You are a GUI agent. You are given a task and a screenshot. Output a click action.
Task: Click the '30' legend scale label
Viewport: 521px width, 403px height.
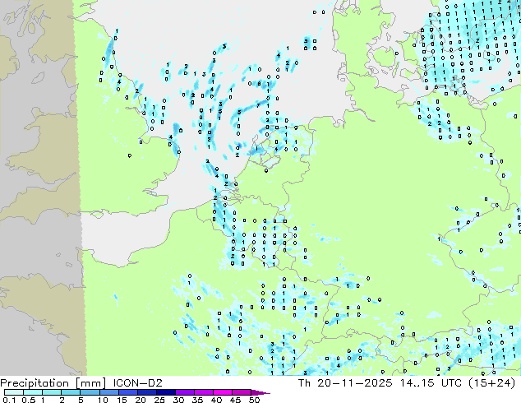pyautogui.click(x=178, y=400)
